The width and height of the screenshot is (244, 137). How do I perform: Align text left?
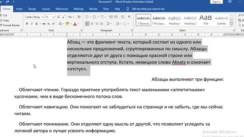[x=87, y=24]
